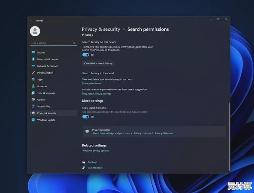Select Privacy & security in sidebar
Image resolution: width=254 pixels, height=193 pixels.
click(46, 113)
